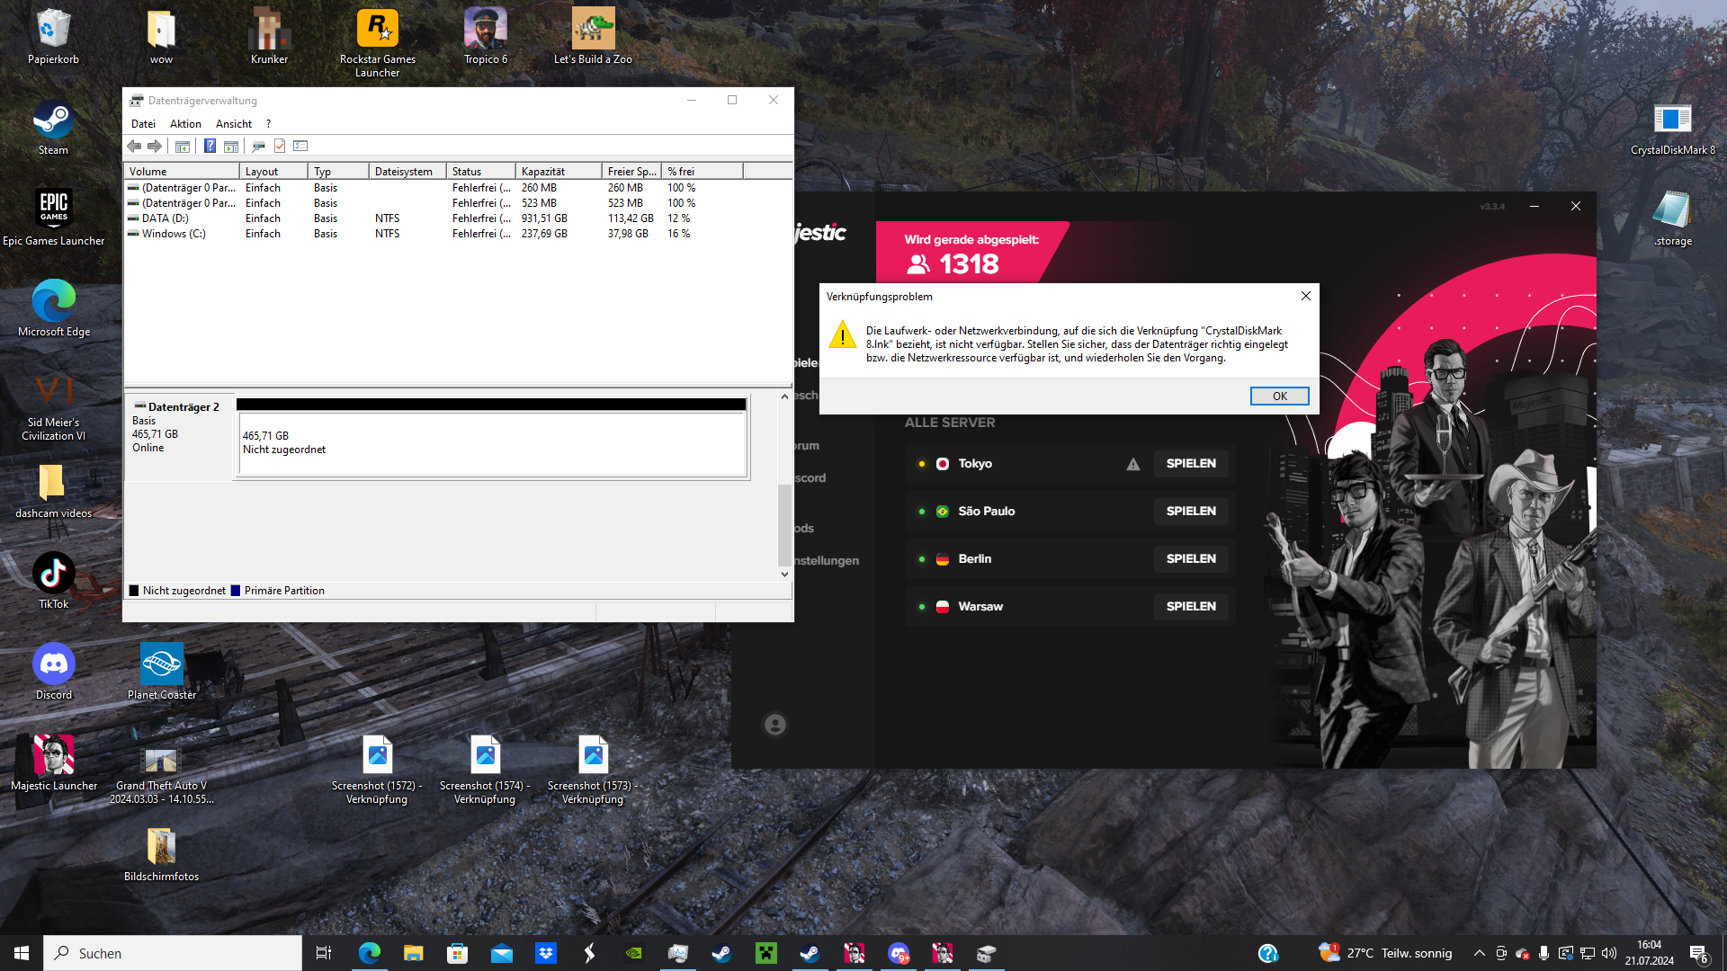
Task: Click SPIELEN for the Warsaw server
Action: click(1191, 606)
